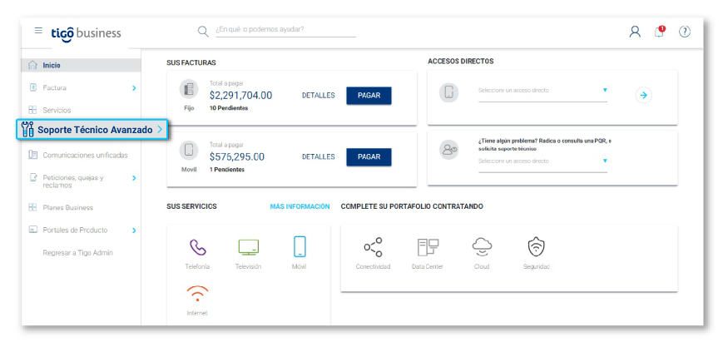Screen dimensions: 723x342
Task: Select the Móvil service icon
Action: click(300, 246)
